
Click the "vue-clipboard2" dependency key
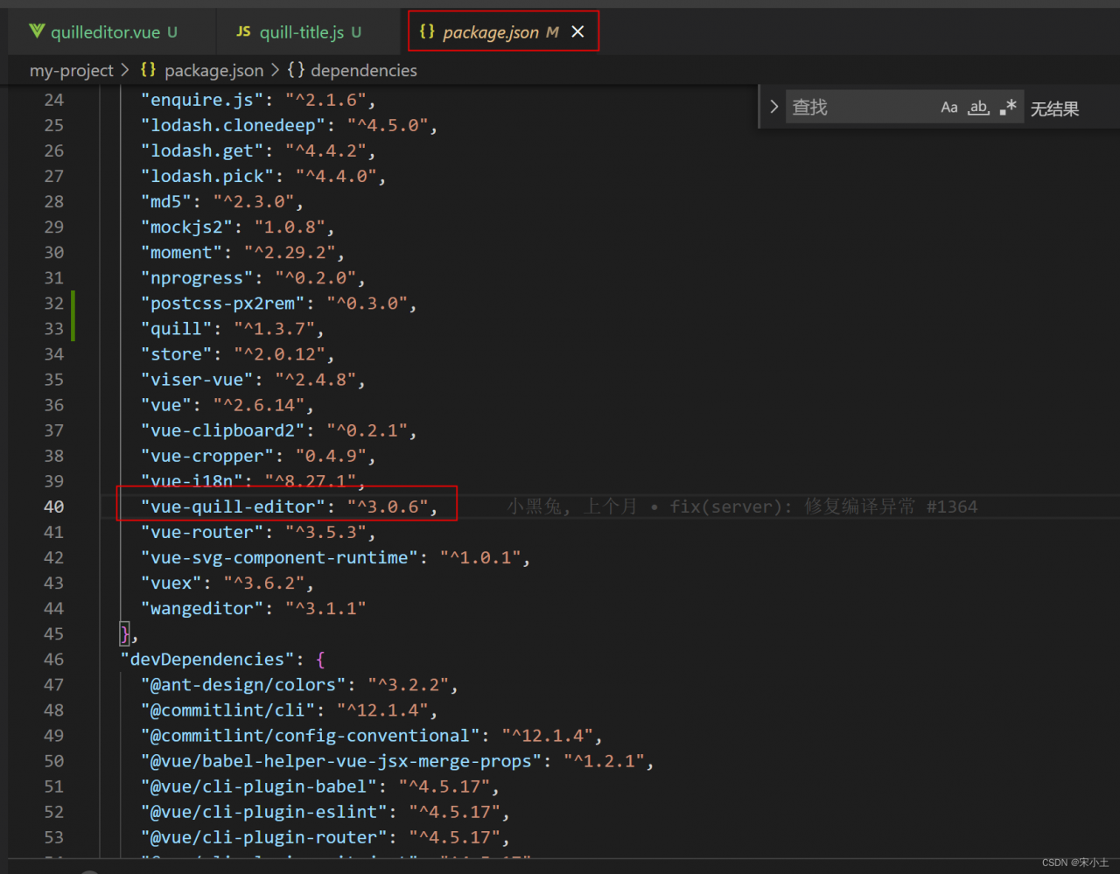tap(222, 430)
